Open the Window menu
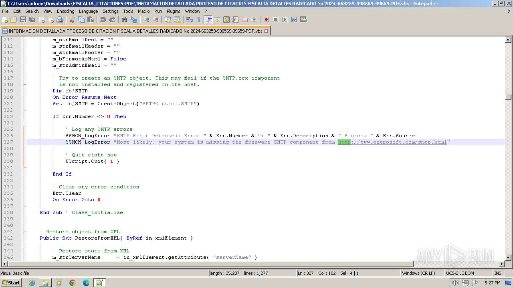 pyautogui.click(x=192, y=11)
